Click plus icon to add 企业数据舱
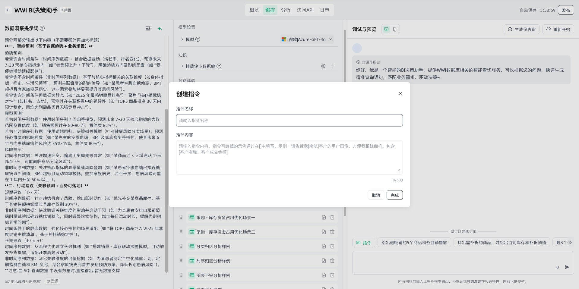The width and height of the screenshot is (579, 289). [333, 66]
